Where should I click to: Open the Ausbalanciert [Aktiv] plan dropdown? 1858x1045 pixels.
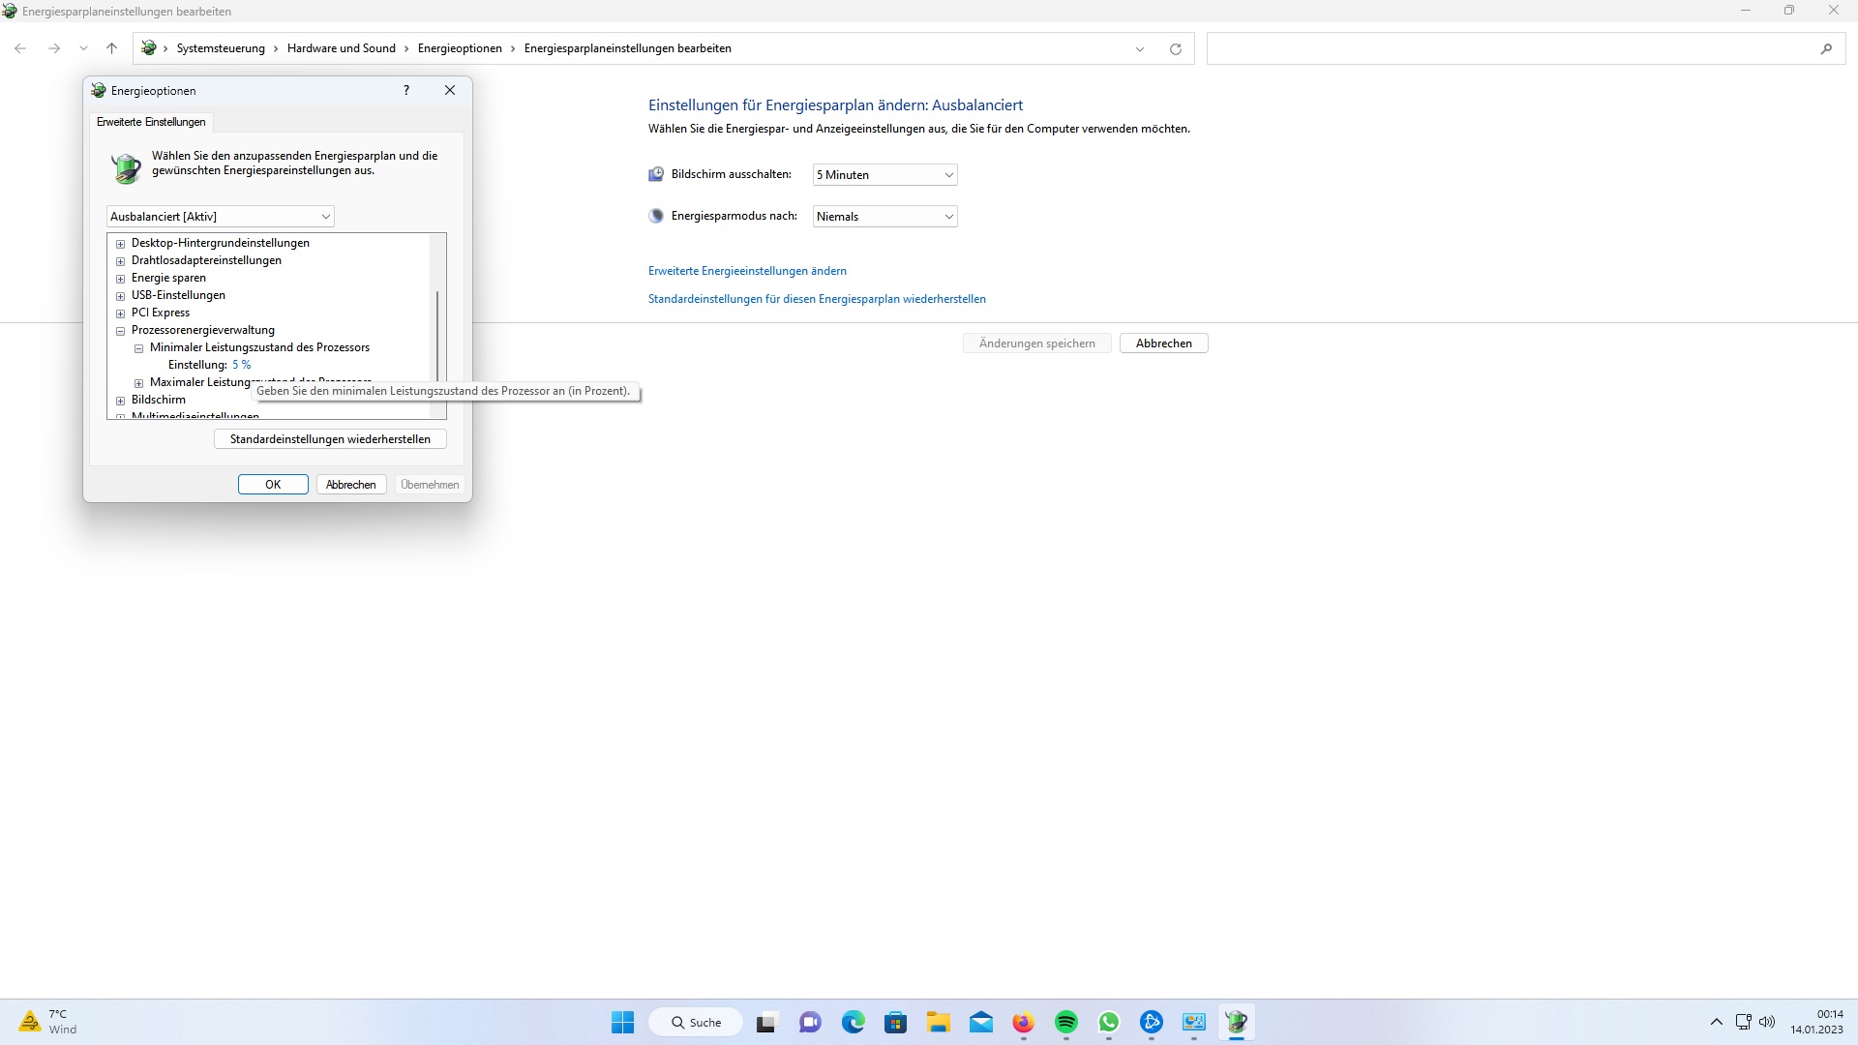221,217
